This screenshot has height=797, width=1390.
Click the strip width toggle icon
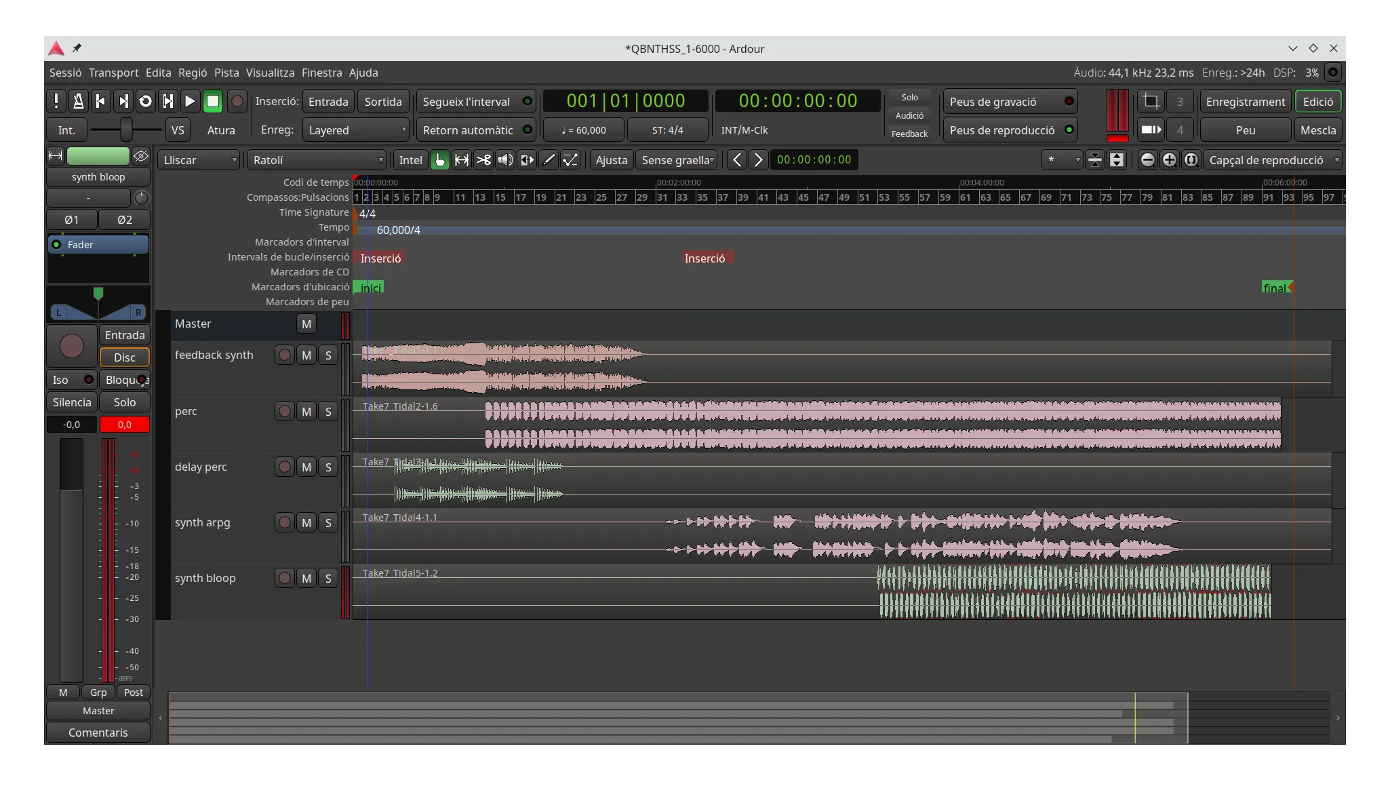[56, 156]
